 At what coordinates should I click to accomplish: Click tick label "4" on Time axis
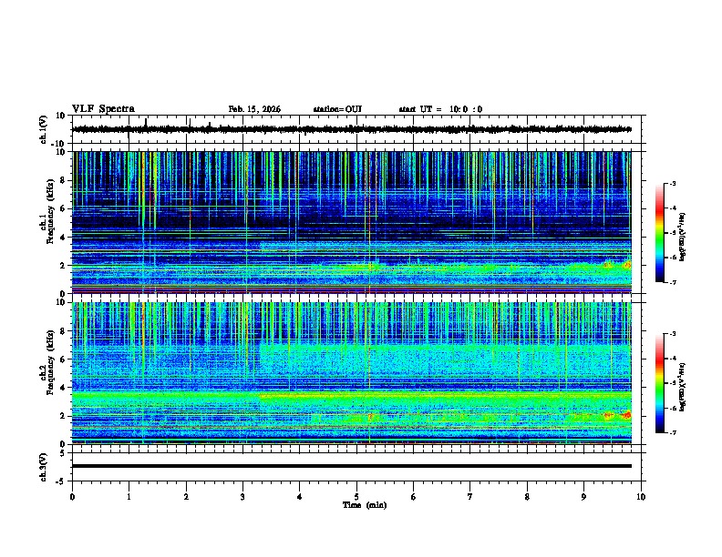(299, 497)
